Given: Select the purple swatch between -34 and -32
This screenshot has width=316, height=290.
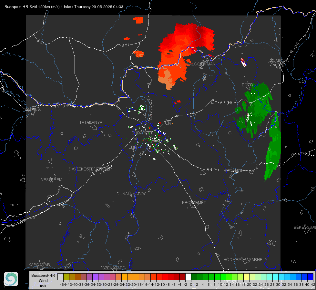Looking at the screenshot, I should [x=95, y=276].
